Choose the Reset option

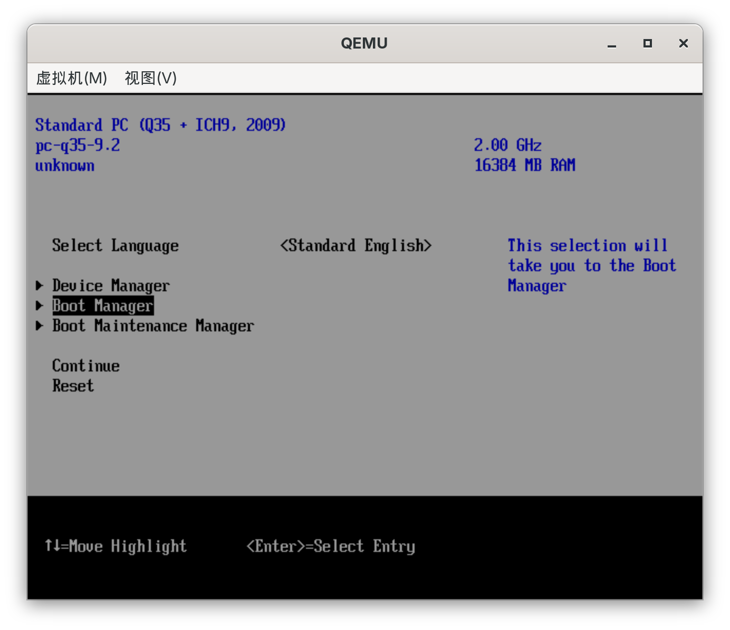coord(73,386)
